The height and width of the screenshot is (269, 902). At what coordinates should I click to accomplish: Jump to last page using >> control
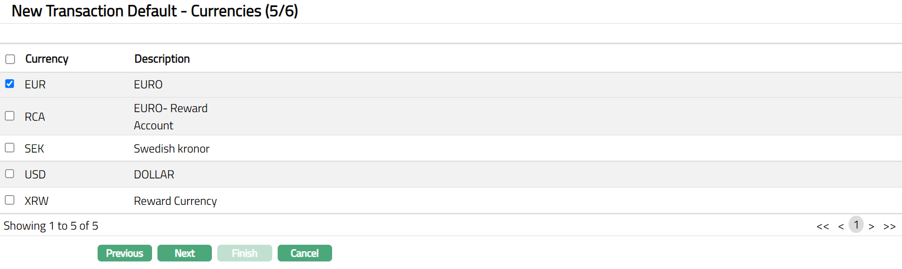tap(889, 226)
